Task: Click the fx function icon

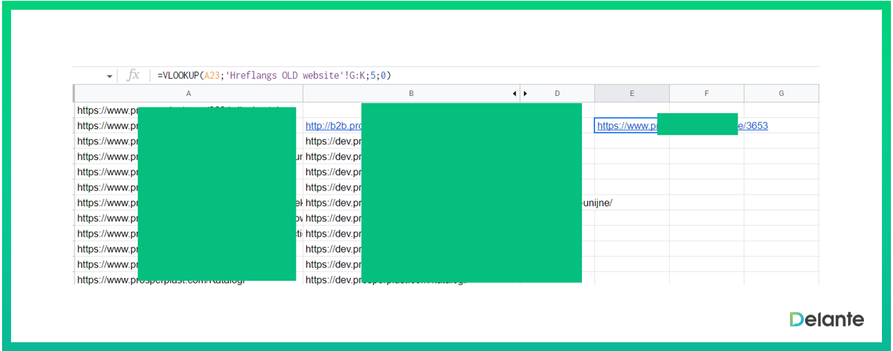Action: tap(133, 75)
